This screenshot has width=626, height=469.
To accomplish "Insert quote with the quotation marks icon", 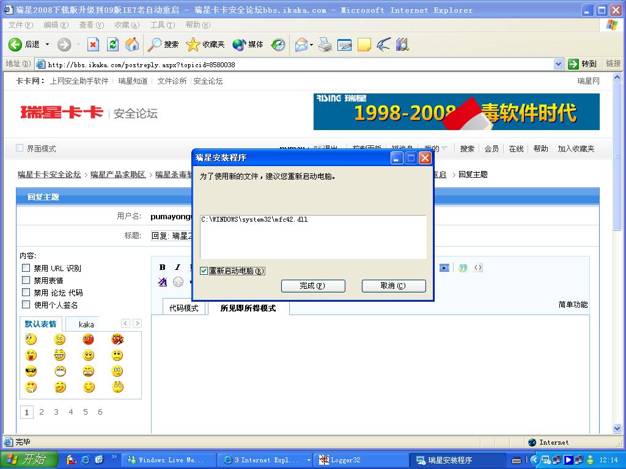I will click(x=463, y=267).
